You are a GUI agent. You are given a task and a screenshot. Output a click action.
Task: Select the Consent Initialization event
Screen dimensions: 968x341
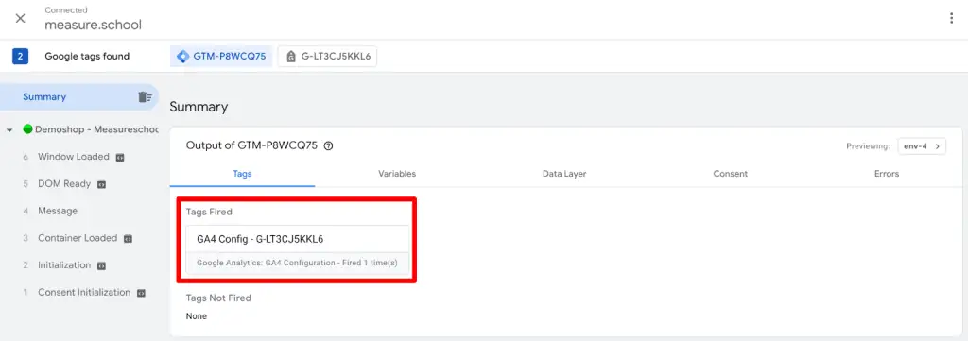click(84, 292)
